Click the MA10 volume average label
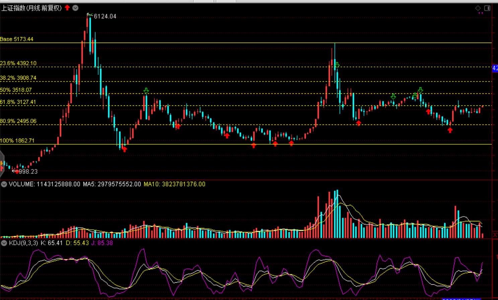The width and height of the screenshot is (498, 300). (x=174, y=184)
